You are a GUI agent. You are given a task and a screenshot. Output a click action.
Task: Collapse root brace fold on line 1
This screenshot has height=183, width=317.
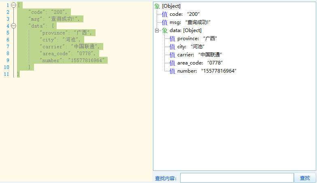click(x=13, y=5)
